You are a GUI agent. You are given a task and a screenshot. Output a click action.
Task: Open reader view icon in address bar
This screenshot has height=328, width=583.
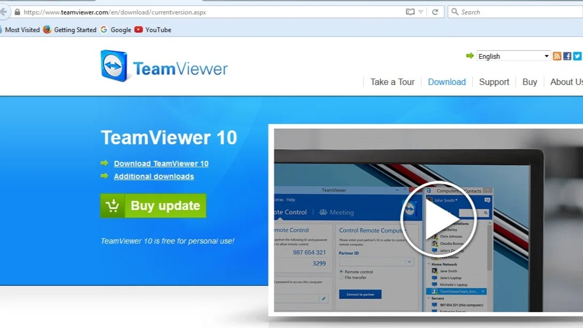(410, 12)
